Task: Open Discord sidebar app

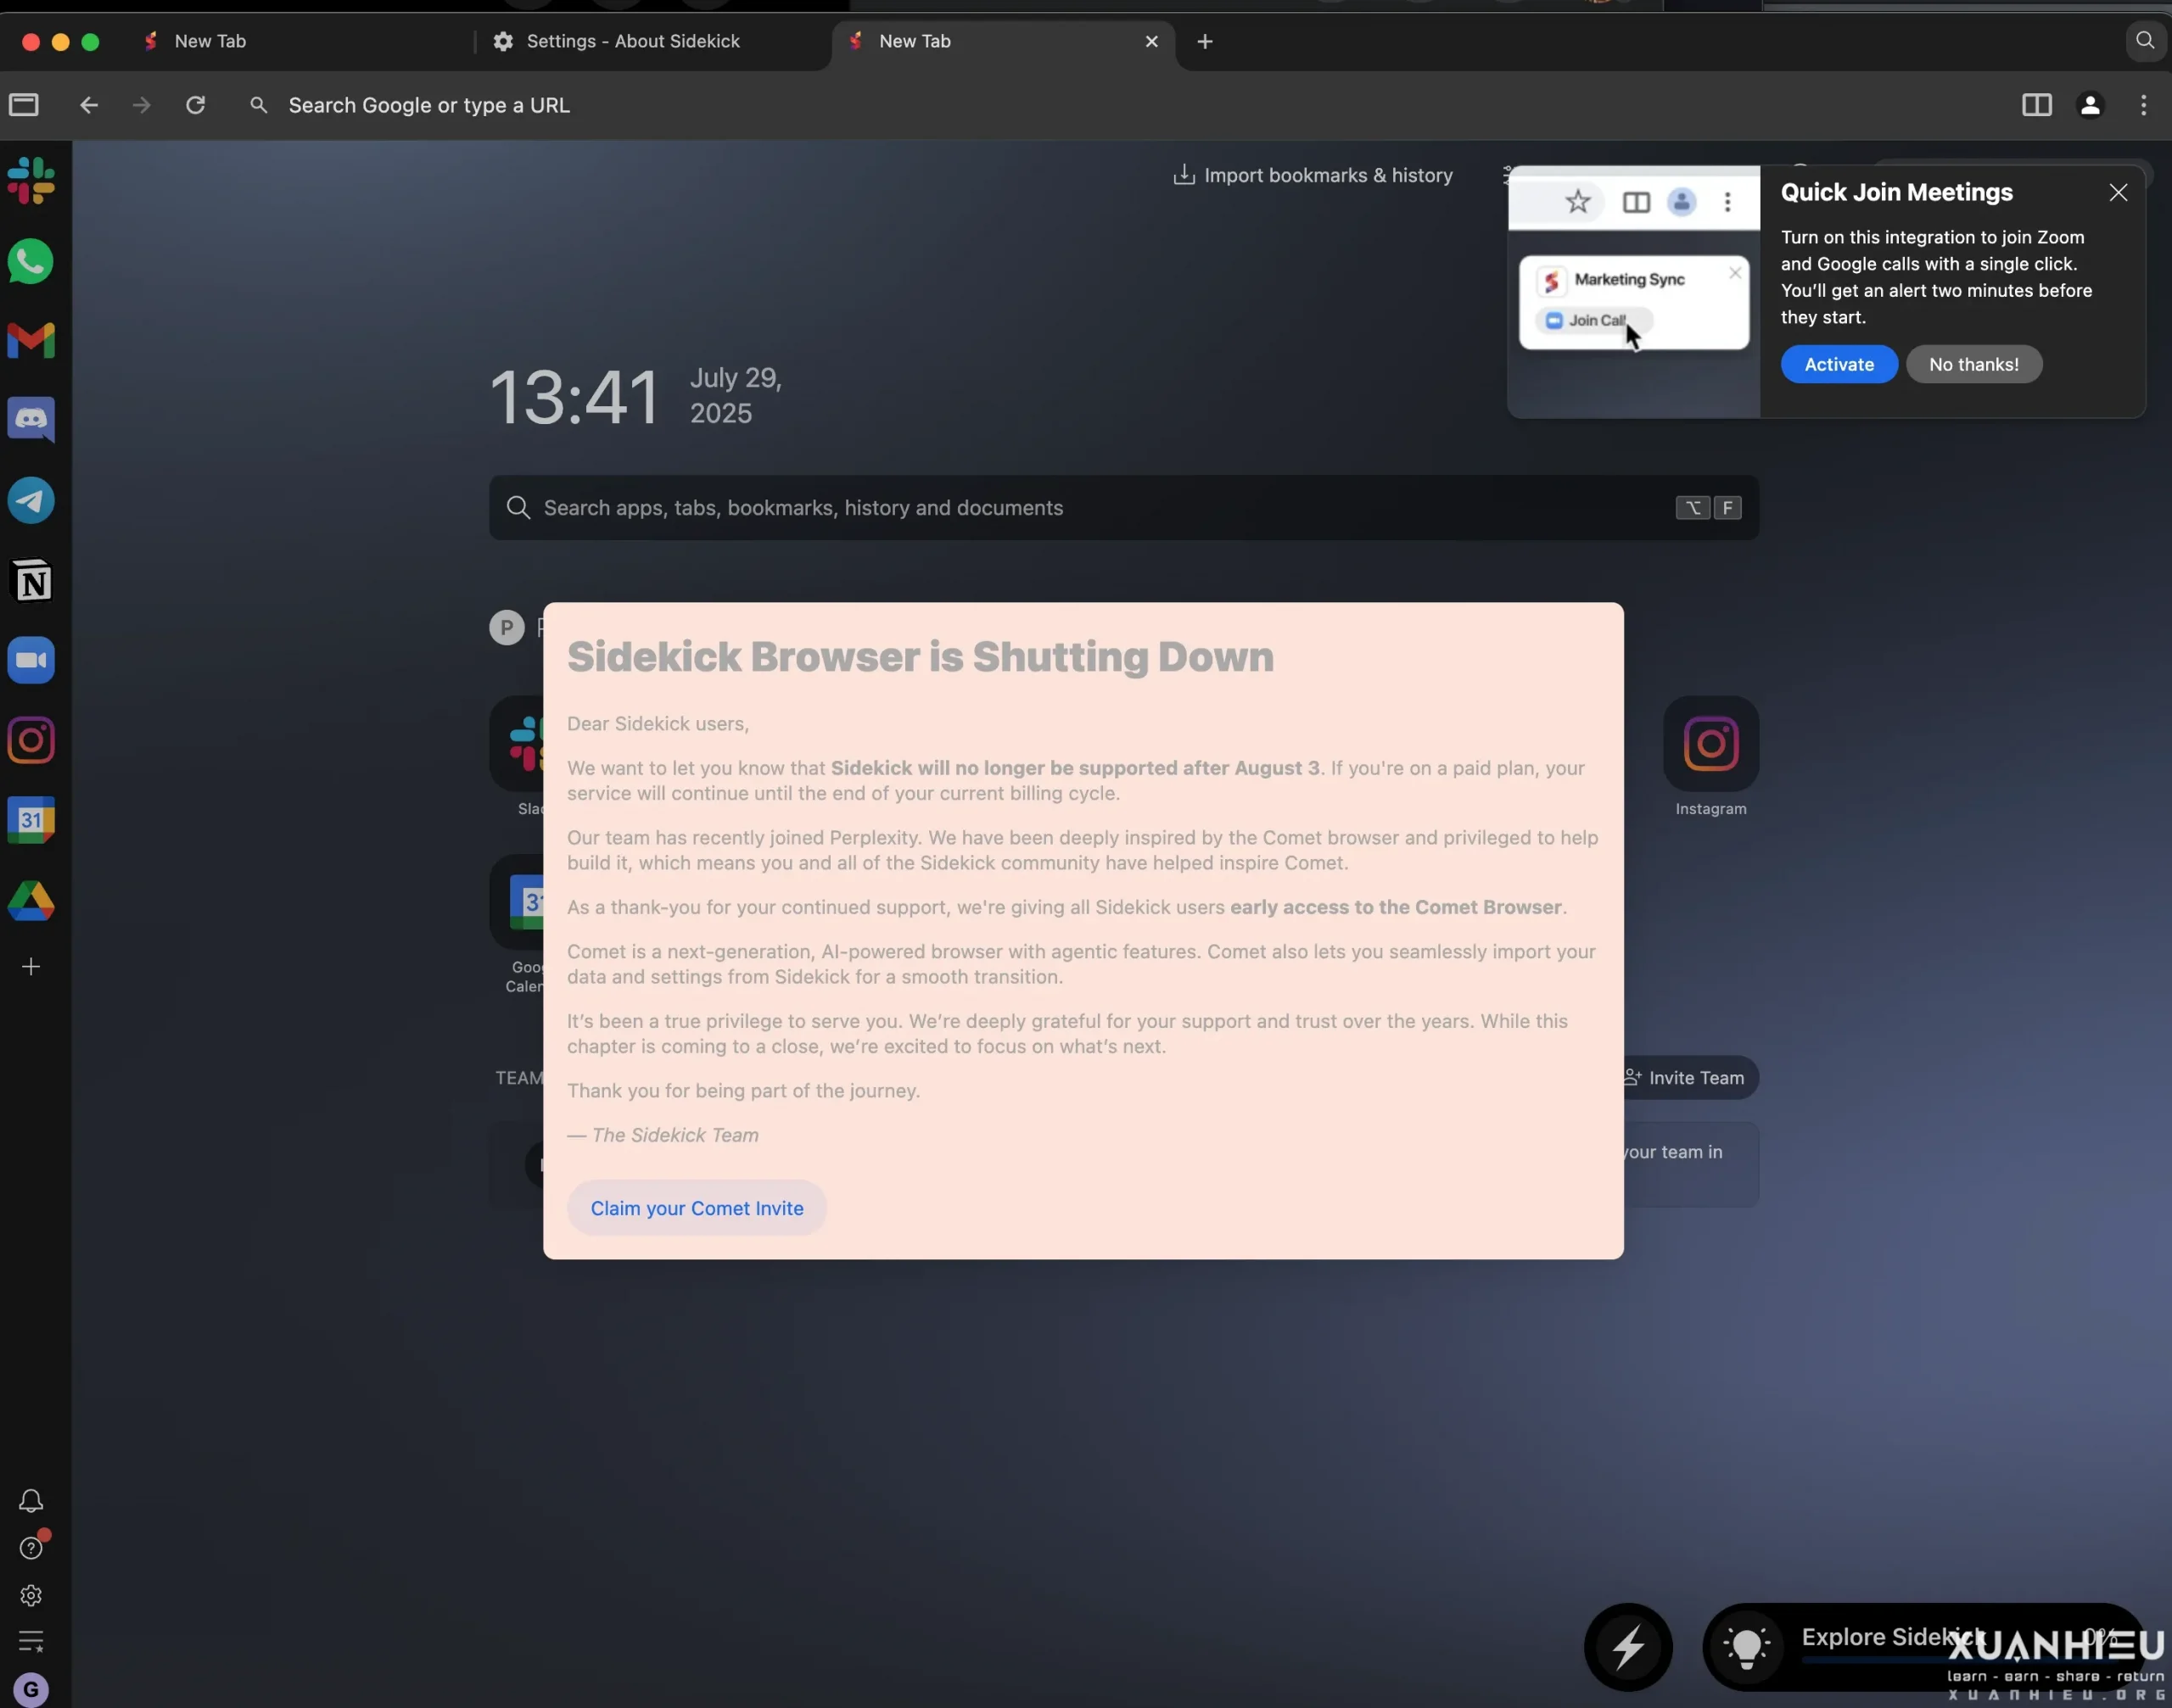Action: [x=31, y=420]
